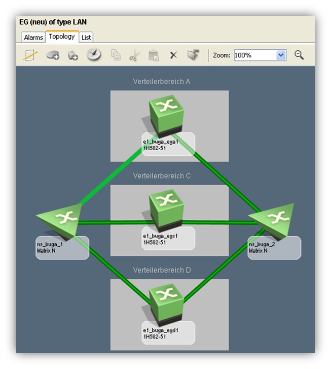Select the e1_buga_egd1 switch cube
This screenshot has width=331, height=369.
coord(166,305)
